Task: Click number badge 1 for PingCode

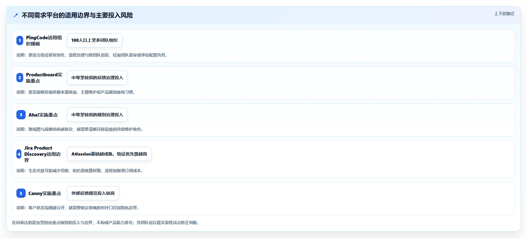Action: (x=20, y=40)
